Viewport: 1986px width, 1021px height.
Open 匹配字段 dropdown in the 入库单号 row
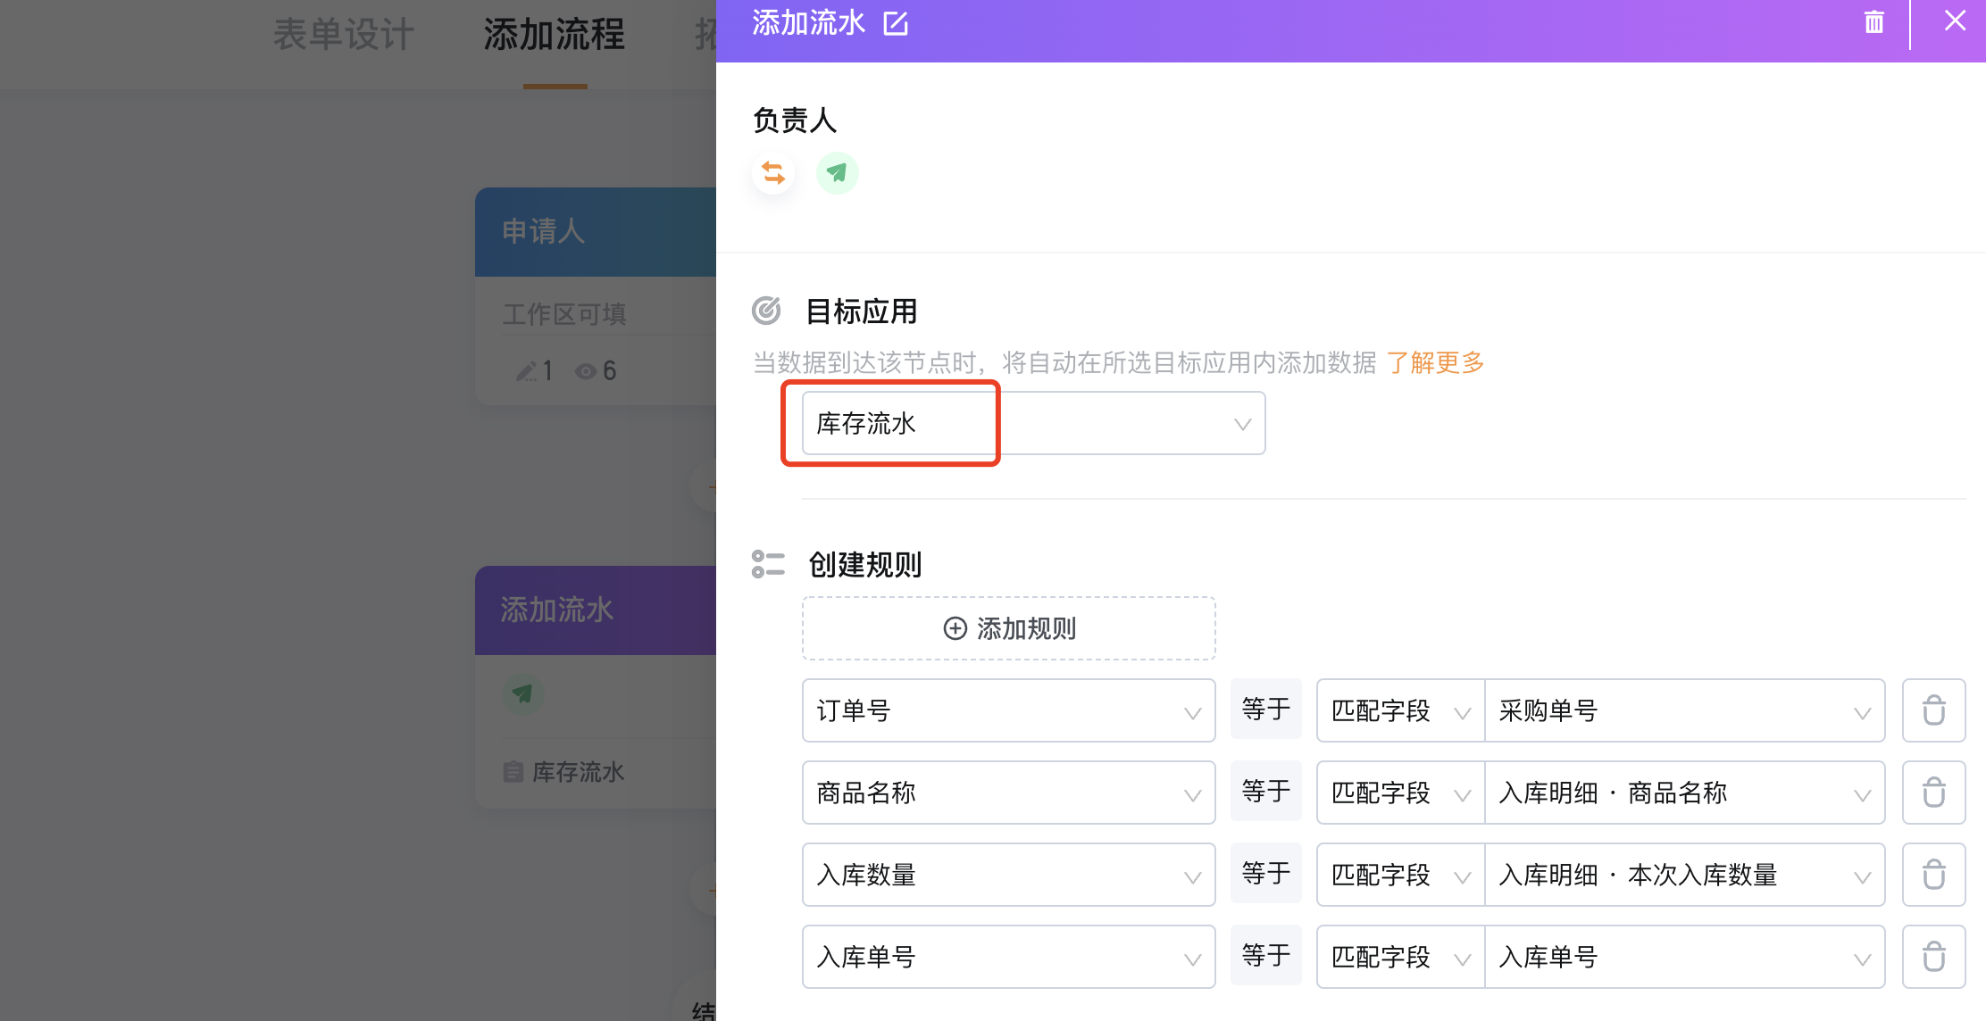tap(1400, 957)
